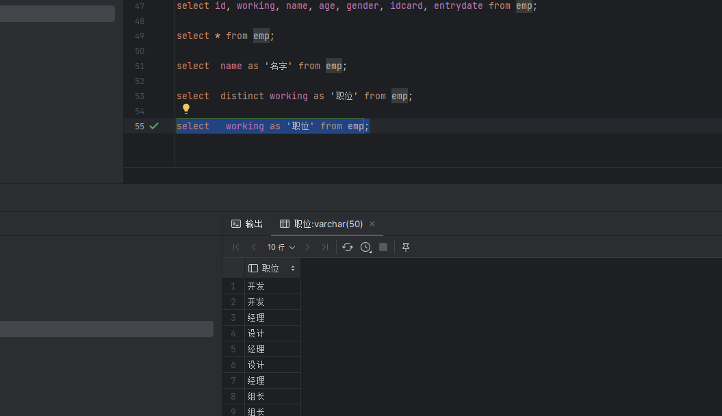
Task: Click the '名字' alias string on line 51
Action: [279, 66]
